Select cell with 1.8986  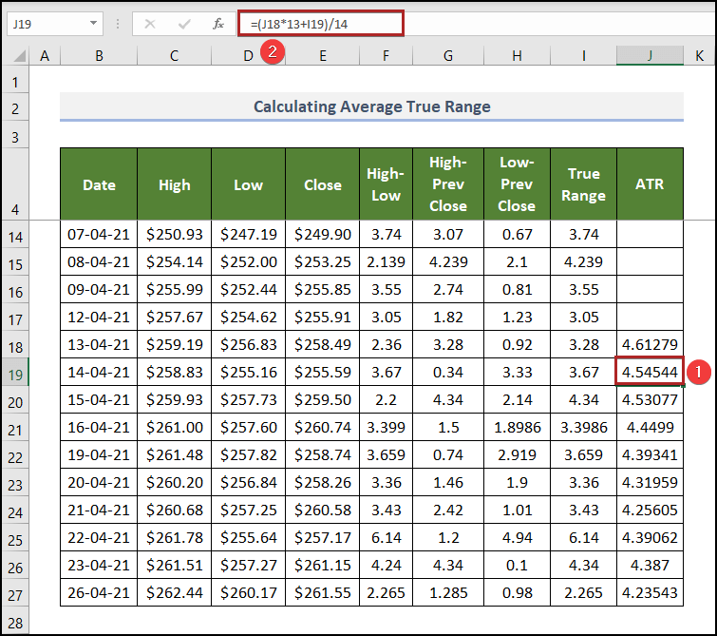[517, 427]
